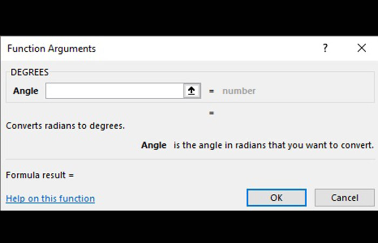378x243 pixels.
Task: Close the Function Arguments dialog
Action: (362, 48)
